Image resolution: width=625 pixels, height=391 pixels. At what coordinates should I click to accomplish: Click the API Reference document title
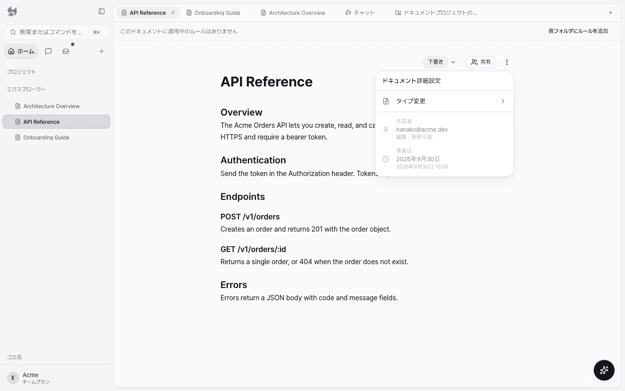(x=266, y=82)
